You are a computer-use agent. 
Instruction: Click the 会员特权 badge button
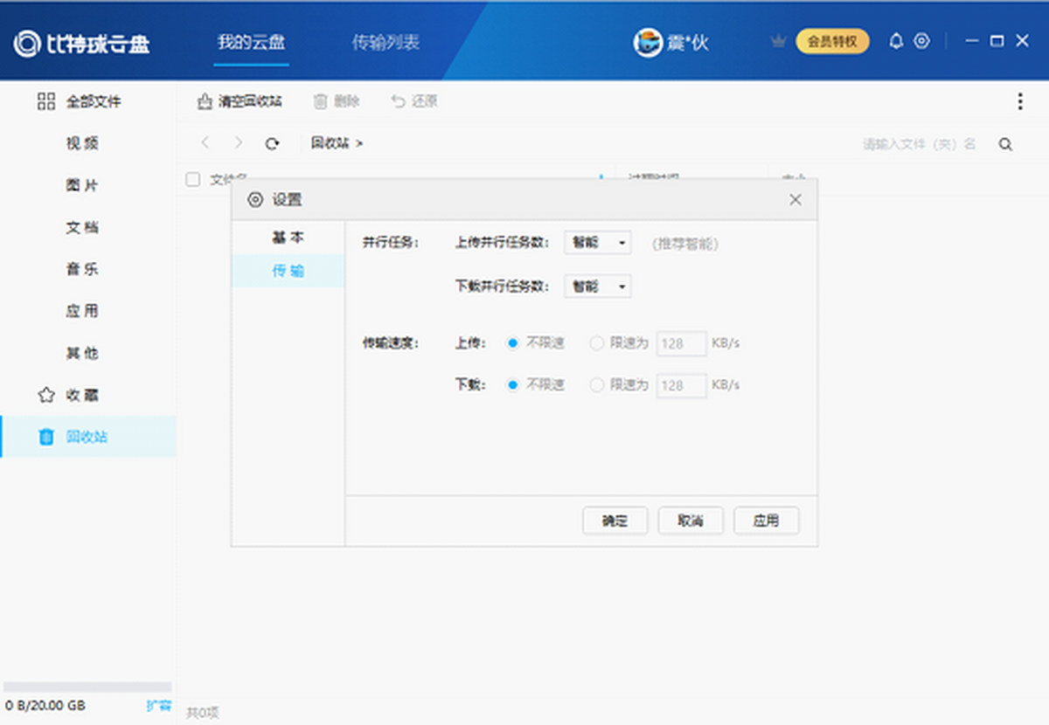(x=832, y=41)
